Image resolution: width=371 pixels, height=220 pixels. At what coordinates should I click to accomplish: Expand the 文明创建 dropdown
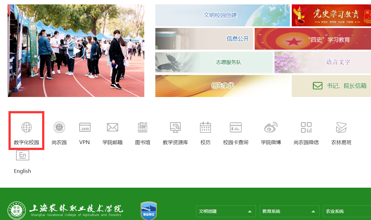(x=226, y=211)
